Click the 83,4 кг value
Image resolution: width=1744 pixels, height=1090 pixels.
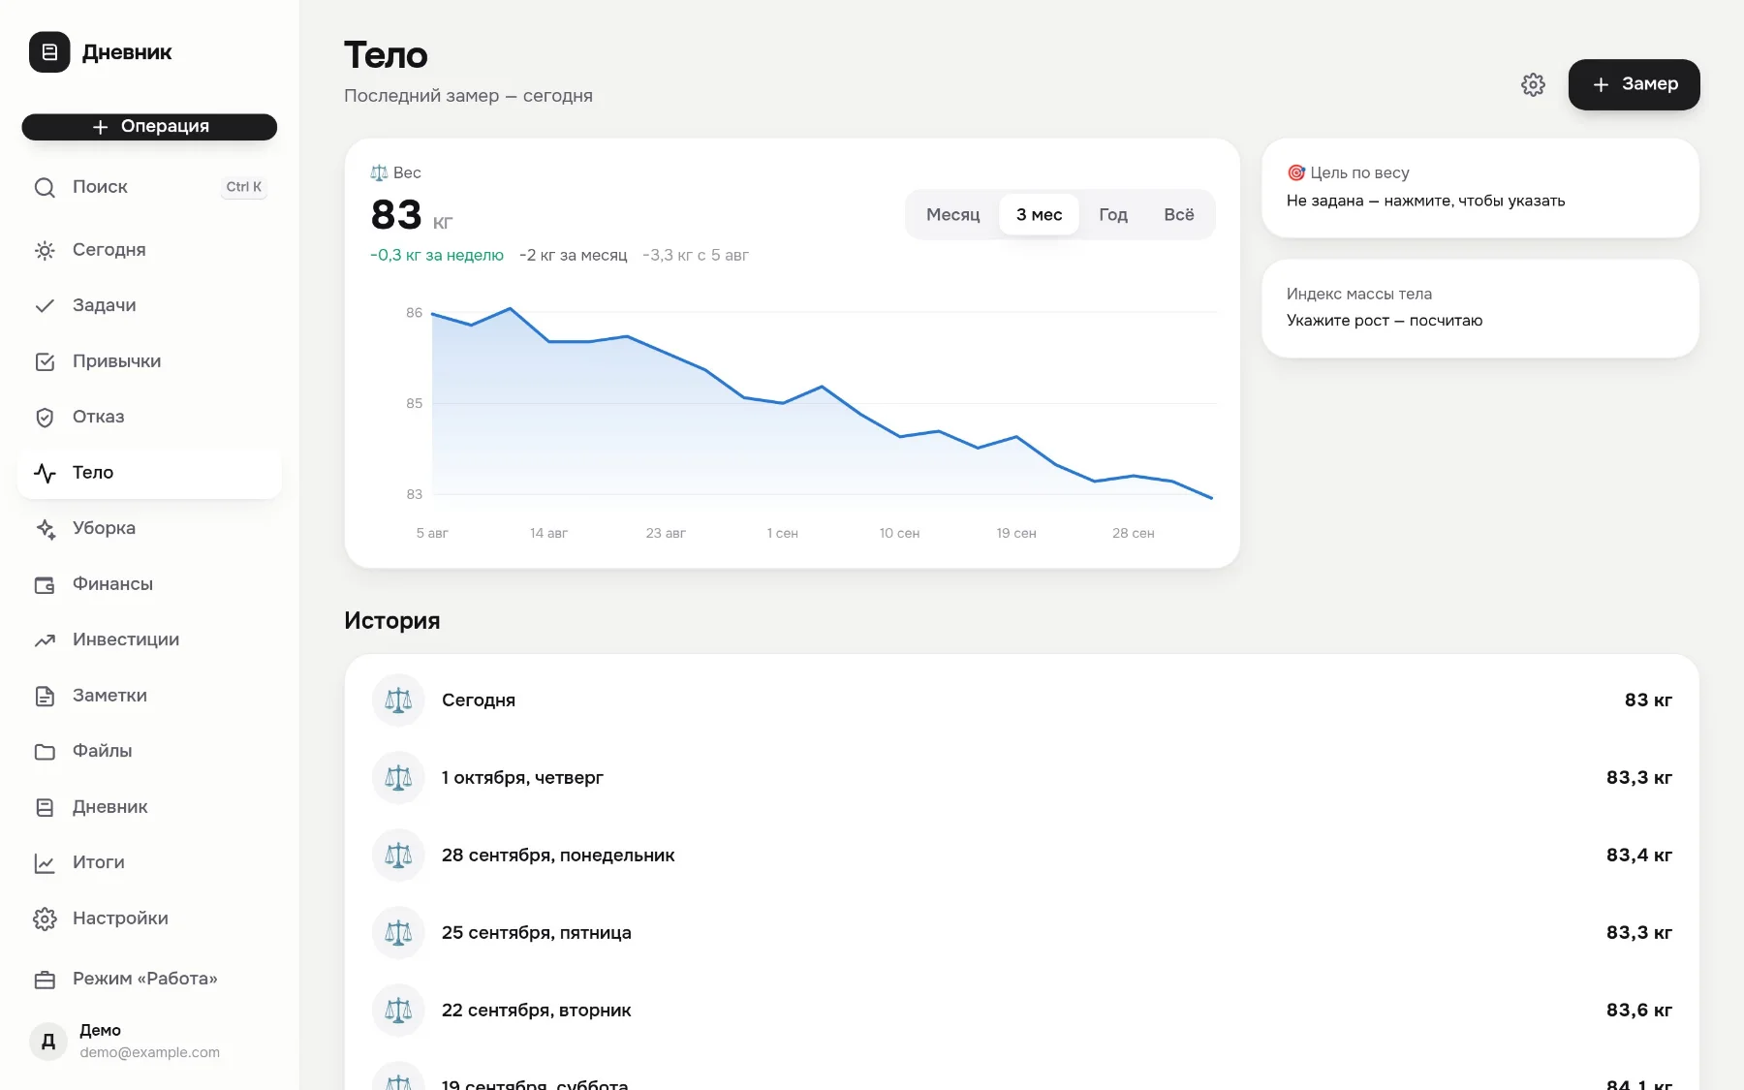[x=1638, y=855]
